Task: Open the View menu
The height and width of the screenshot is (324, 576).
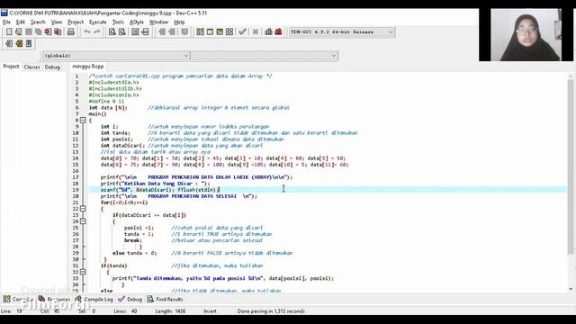Action: tap(56, 22)
